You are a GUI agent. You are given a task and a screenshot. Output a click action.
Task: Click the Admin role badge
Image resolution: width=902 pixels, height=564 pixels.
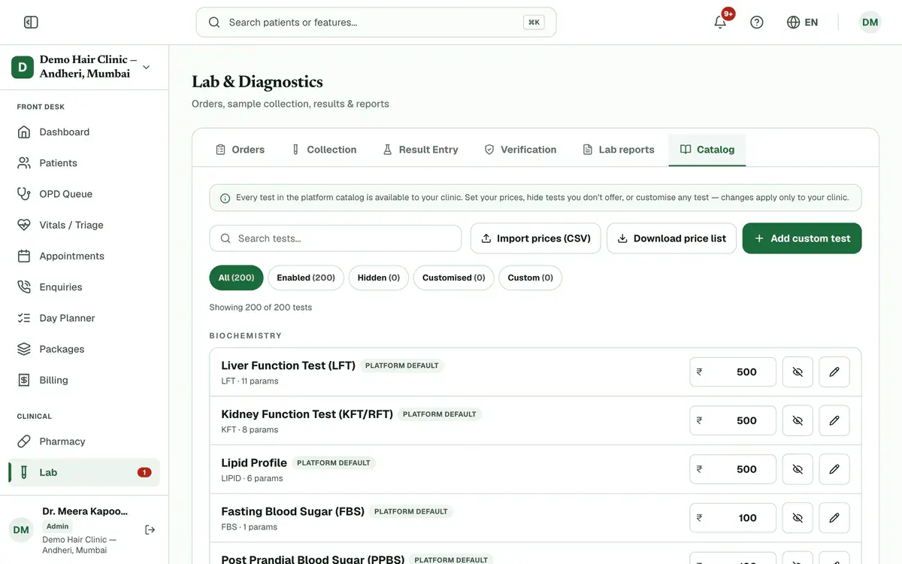point(57,526)
